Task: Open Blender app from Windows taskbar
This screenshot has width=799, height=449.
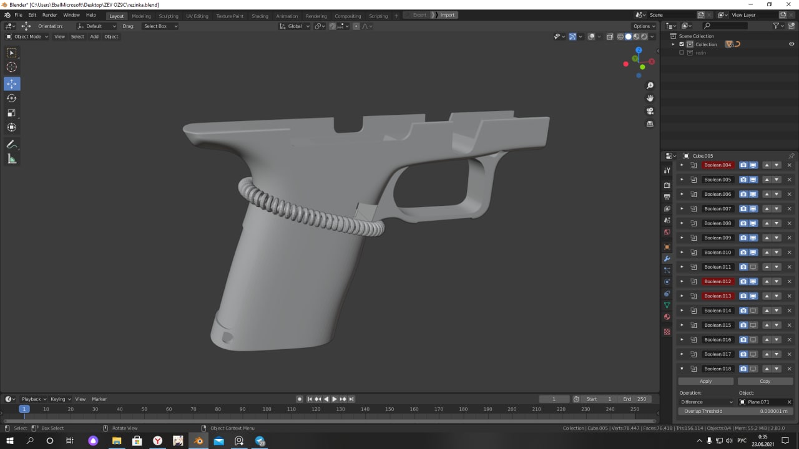Action: 199,441
